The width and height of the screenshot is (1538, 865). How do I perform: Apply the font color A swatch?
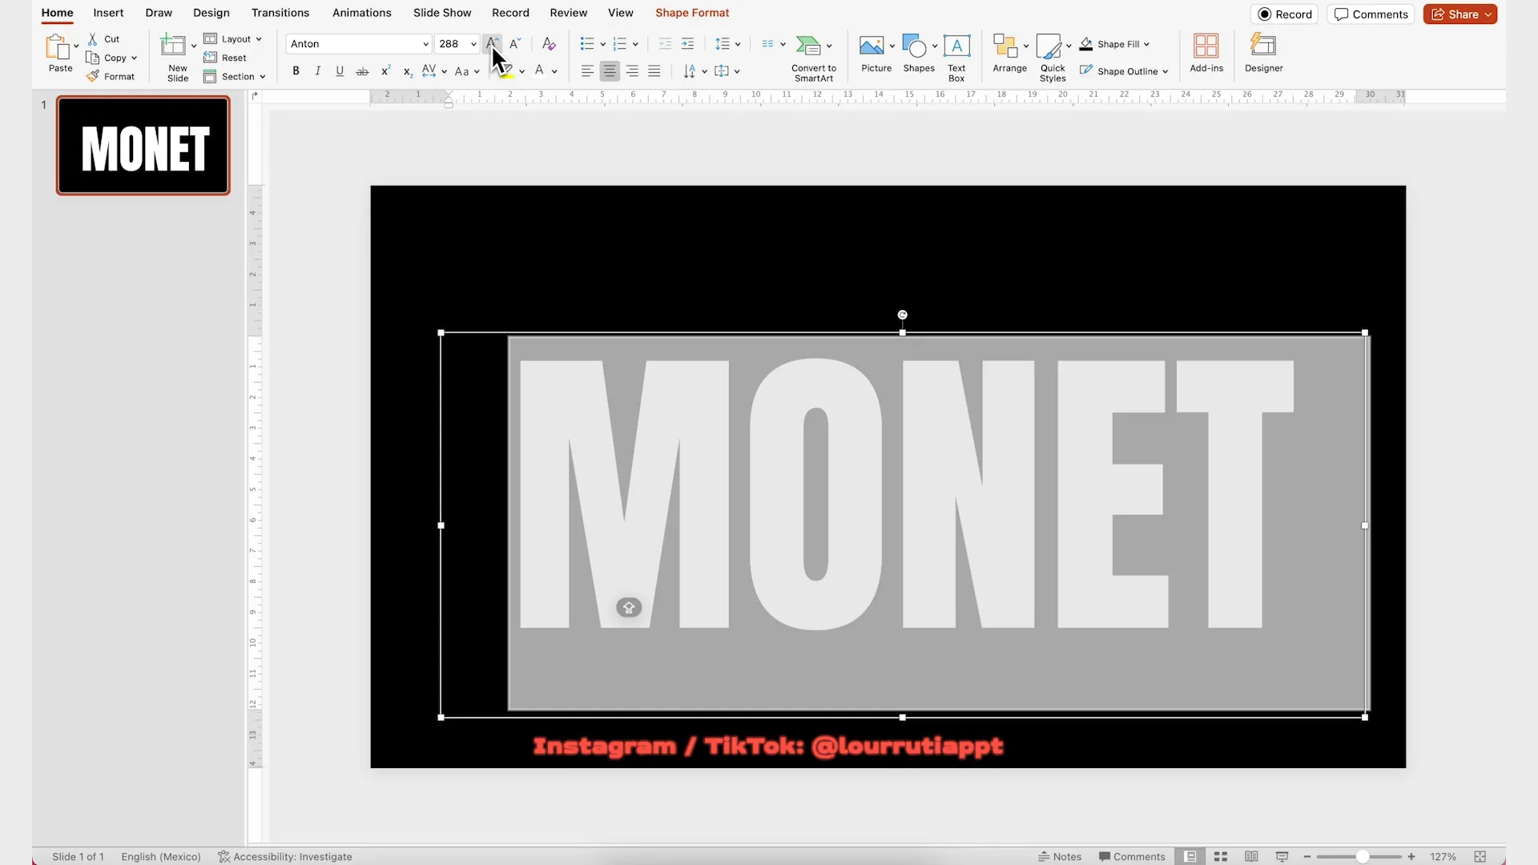tap(539, 71)
